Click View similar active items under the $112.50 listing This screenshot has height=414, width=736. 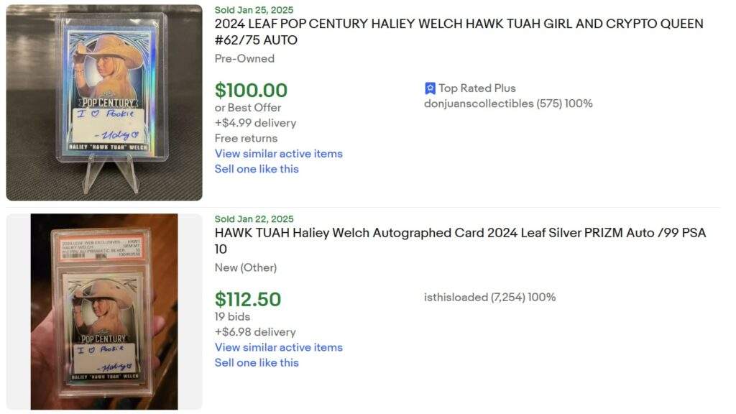pos(278,347)
